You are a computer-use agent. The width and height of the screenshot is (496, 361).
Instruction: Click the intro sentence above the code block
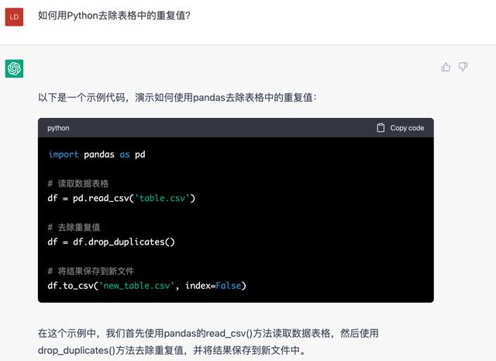177,98
